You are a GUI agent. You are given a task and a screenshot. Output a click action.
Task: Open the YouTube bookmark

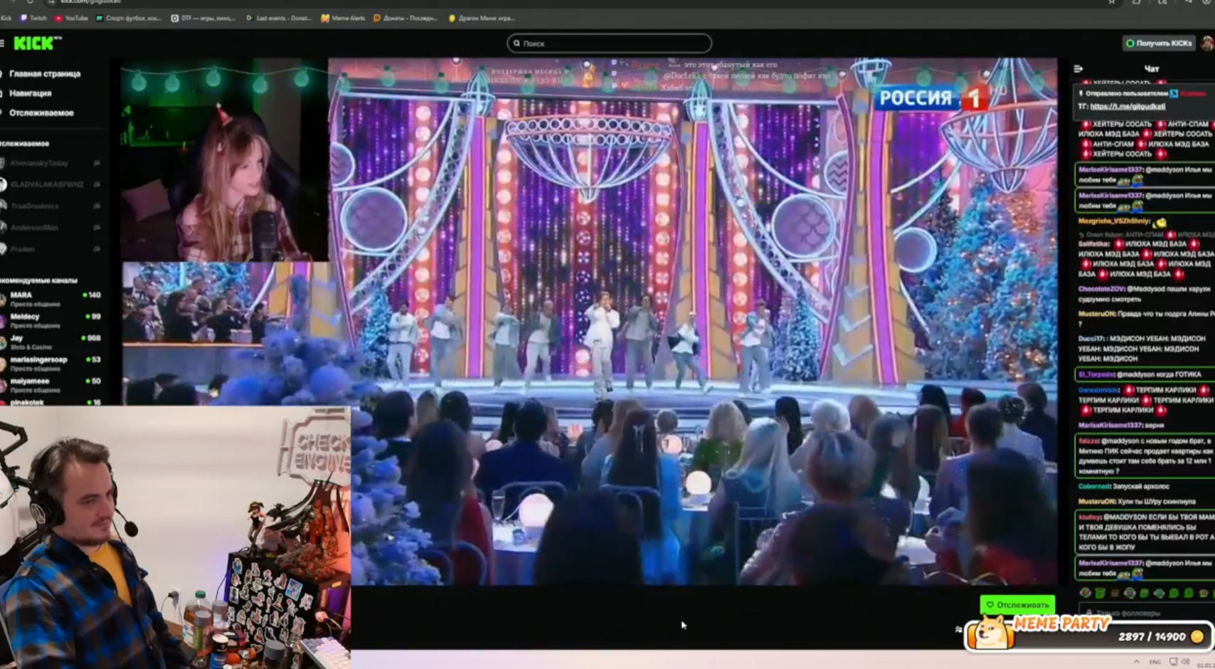[71, 18]
